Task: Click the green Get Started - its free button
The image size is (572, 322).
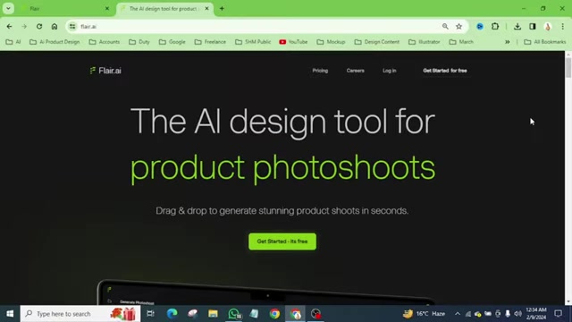Action: [282, 241]
